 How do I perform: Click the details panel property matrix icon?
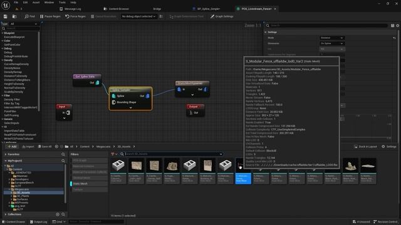pyautogui.click(x=392, y=26)
